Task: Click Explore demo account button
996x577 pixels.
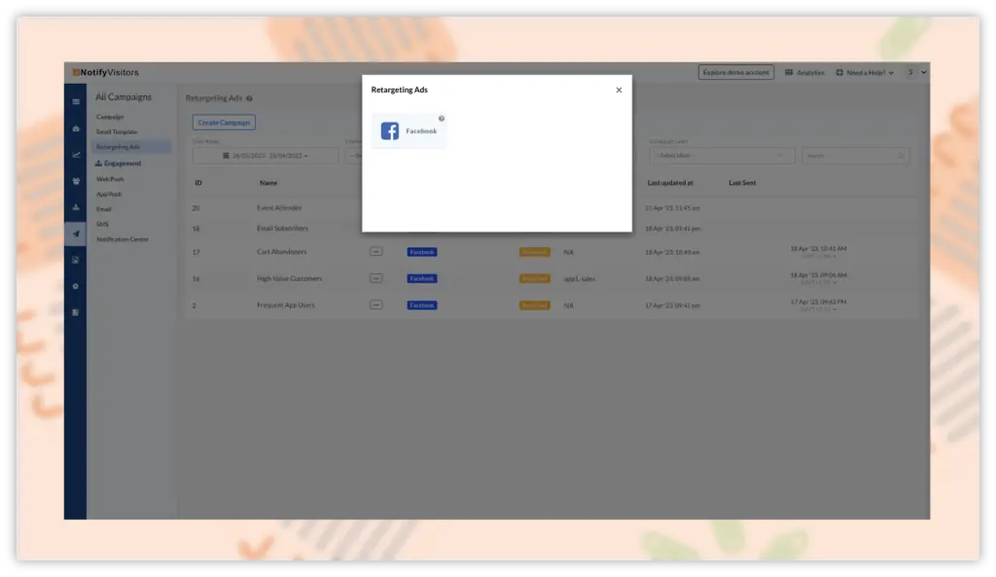Action: coord(735,73)
